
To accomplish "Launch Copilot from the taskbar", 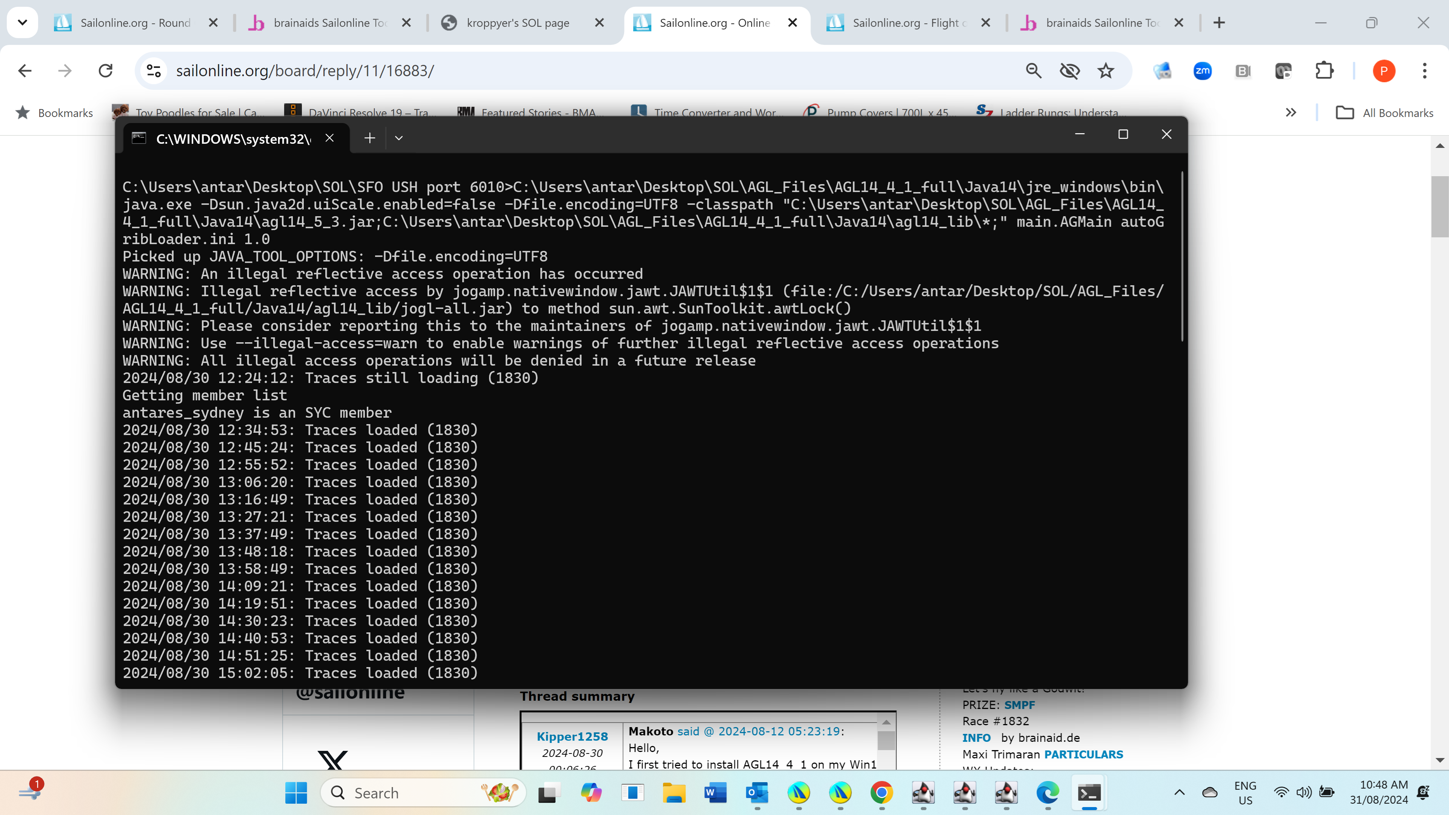I will click(591, 793).
